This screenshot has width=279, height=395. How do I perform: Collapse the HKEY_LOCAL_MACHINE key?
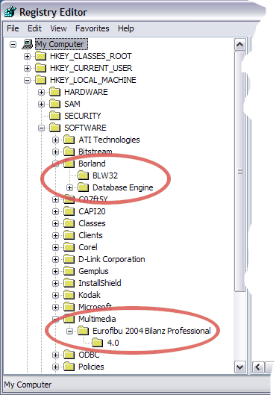pyautogui.click(x=27, y=81)
